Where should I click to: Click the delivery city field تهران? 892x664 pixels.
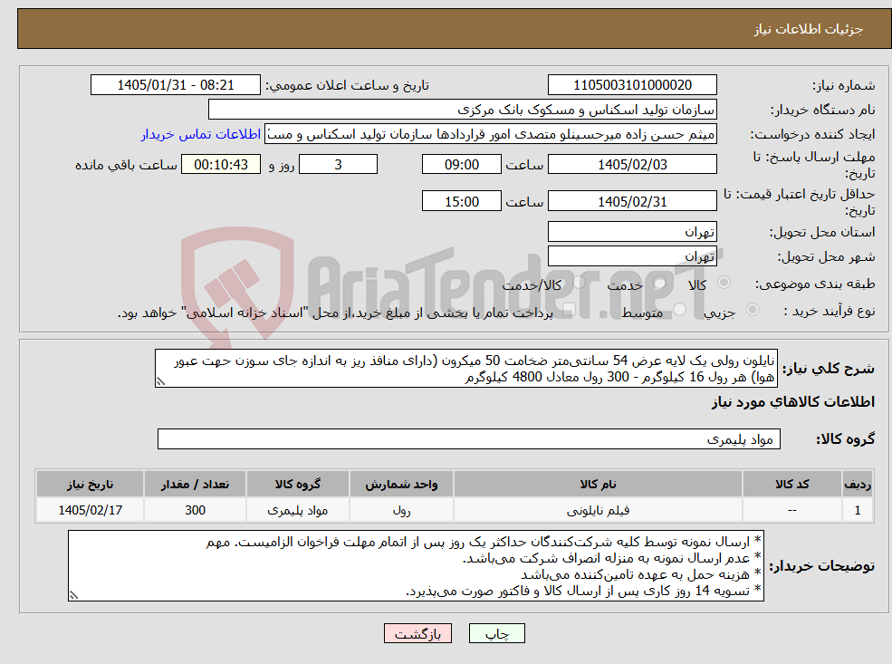coord(632,256)
